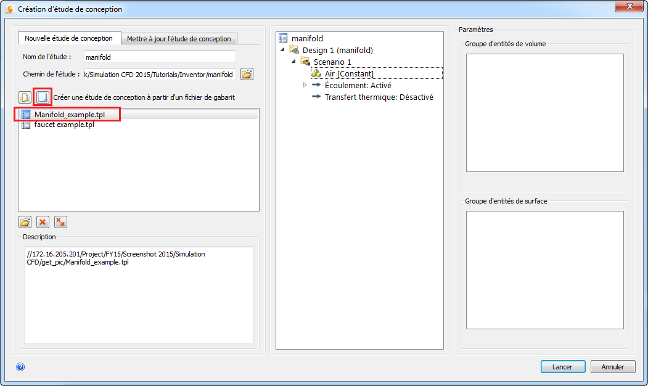Collapse the Scenario 1 node
This screenshot has width=648, height=386.
(294, 62)
